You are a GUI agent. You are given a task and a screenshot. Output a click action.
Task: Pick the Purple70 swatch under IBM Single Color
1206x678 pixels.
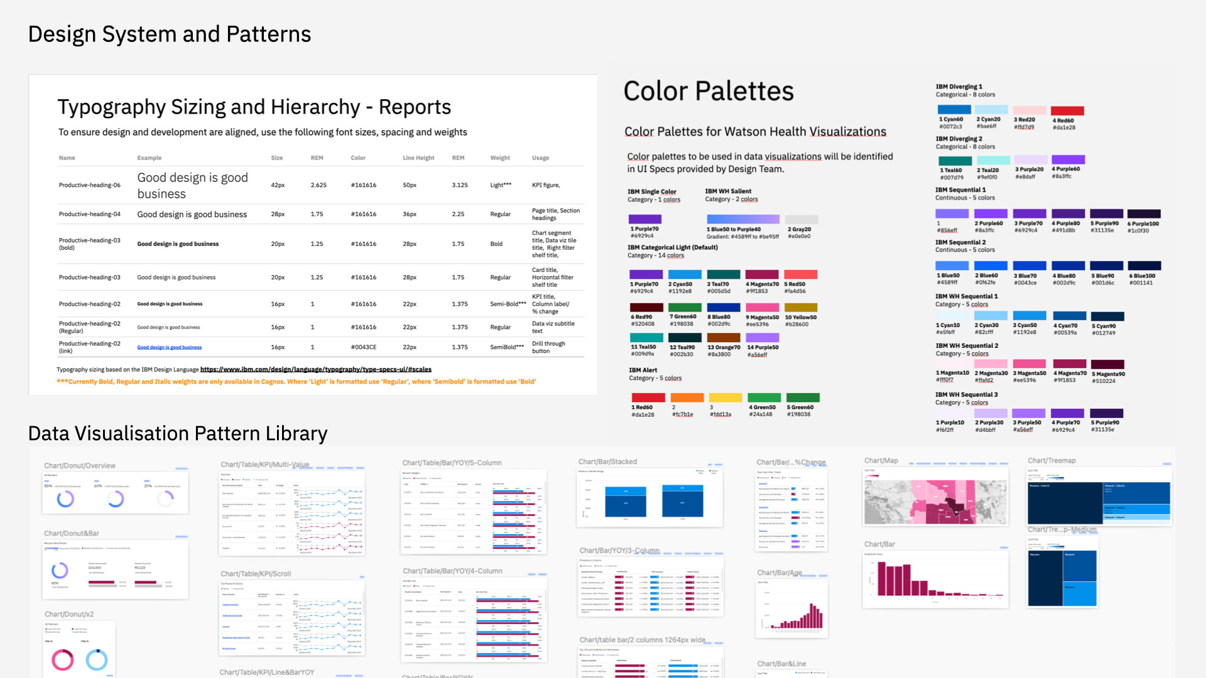644,219
